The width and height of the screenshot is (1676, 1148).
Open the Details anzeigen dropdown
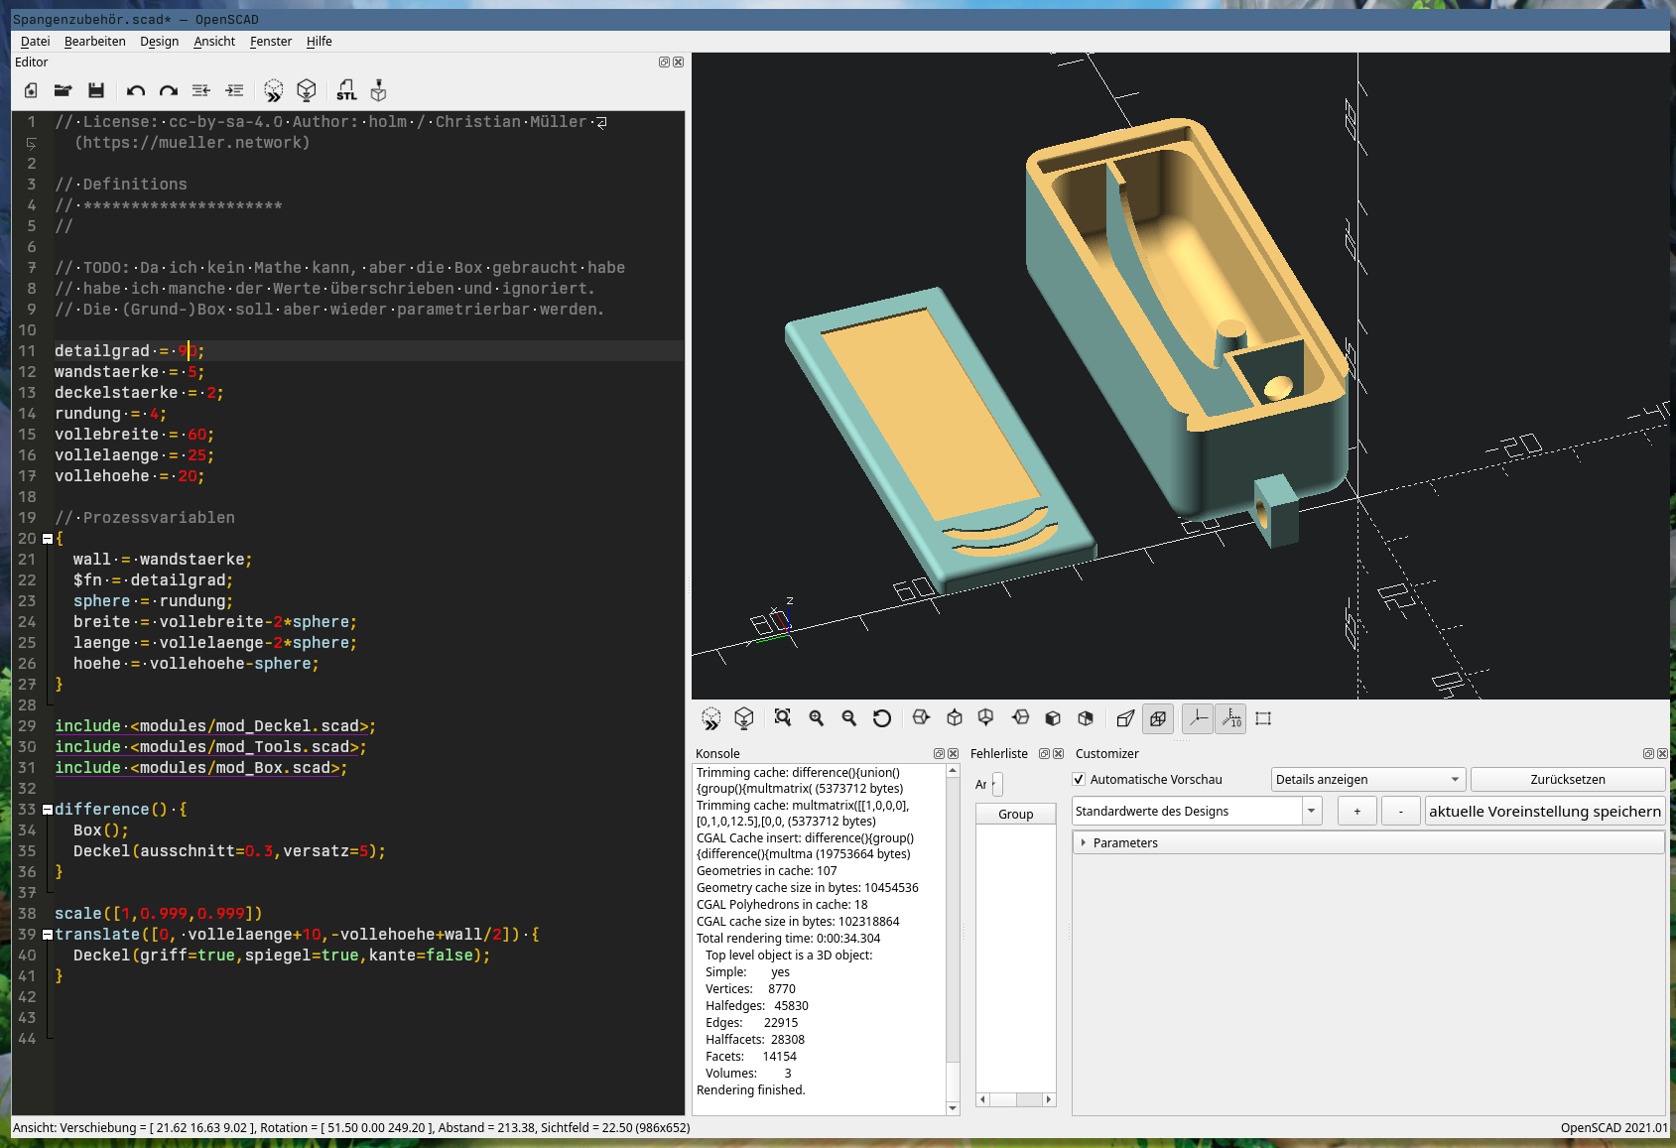click(x=1367, y=780)
